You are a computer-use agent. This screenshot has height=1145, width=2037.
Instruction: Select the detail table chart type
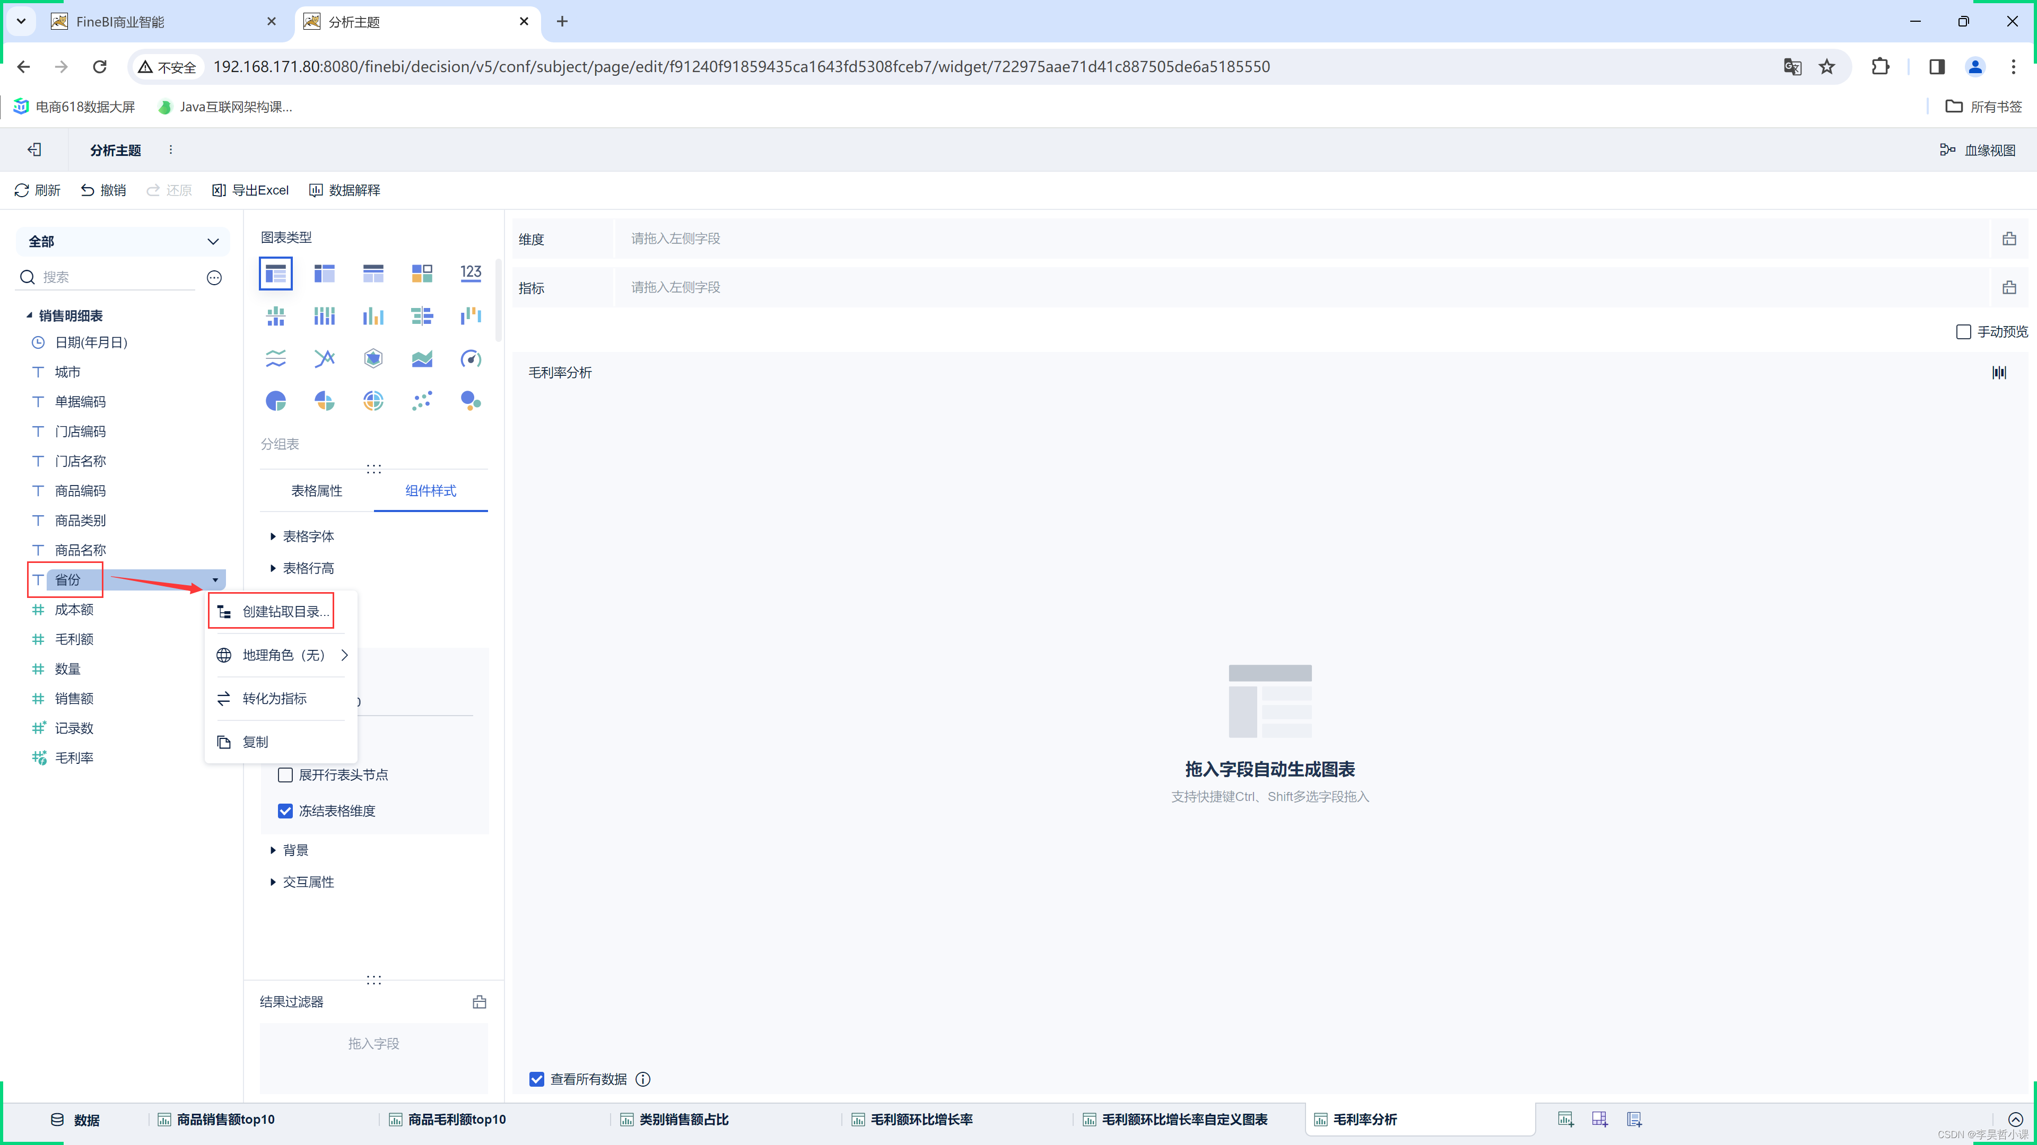click(x=373, y=274)
